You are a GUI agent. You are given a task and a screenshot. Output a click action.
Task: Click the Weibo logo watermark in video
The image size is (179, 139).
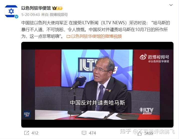pos(143,57)
